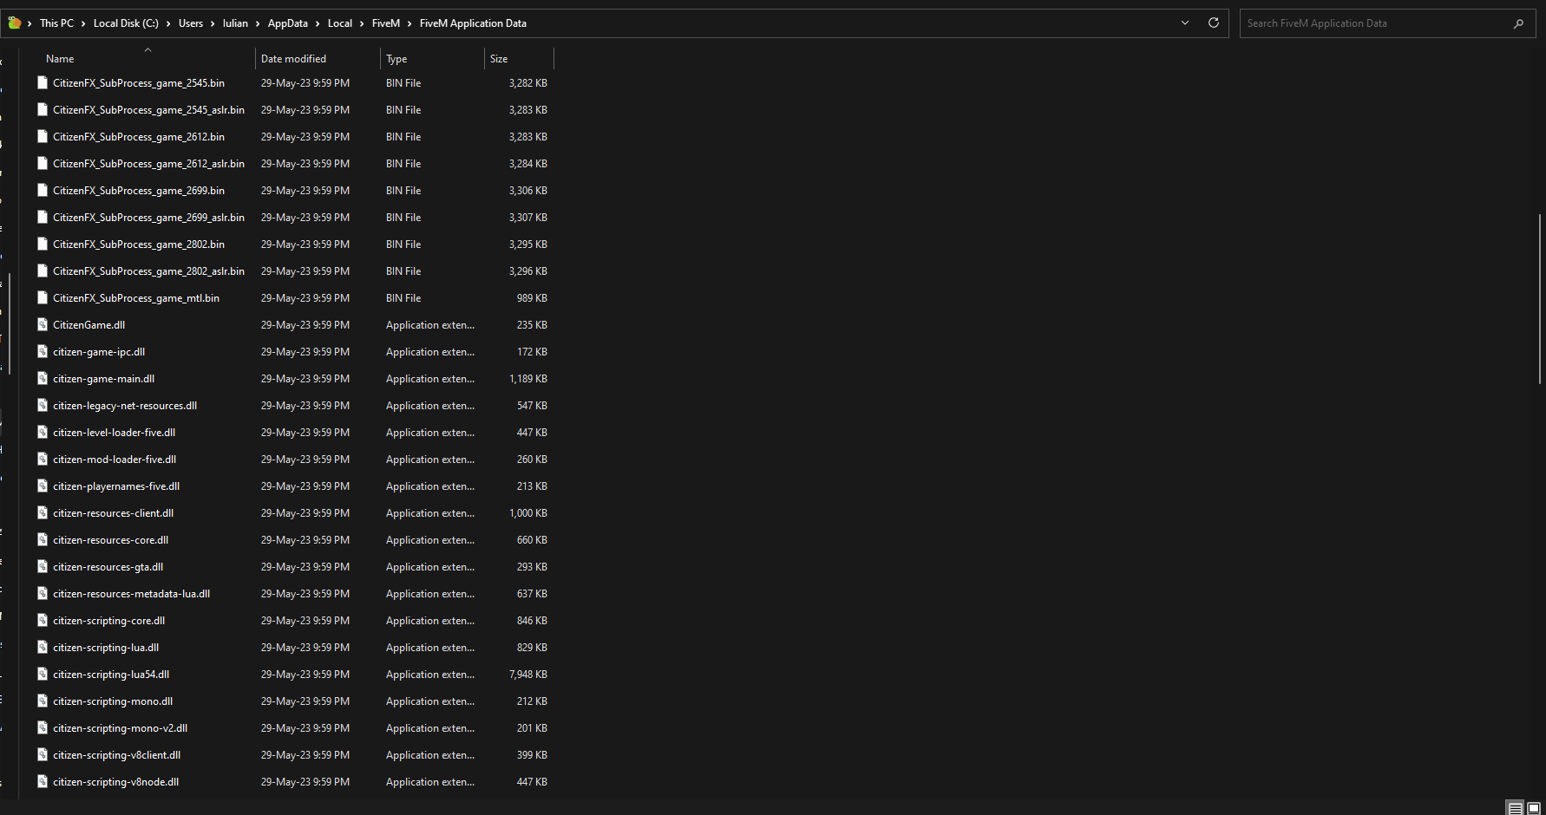This screenshot has height=815, width=1546.
Task: Select DLL icon of citizen-level-loader-five.dll
Action: pyautogui.click(x=43, y=433)
